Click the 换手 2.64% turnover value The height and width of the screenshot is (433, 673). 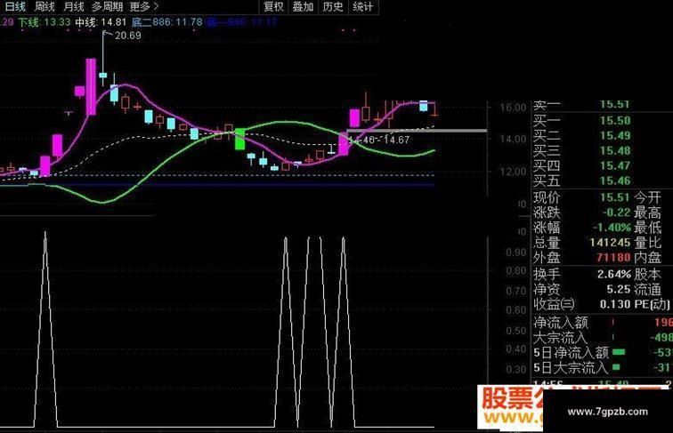(x=614, y=274)
